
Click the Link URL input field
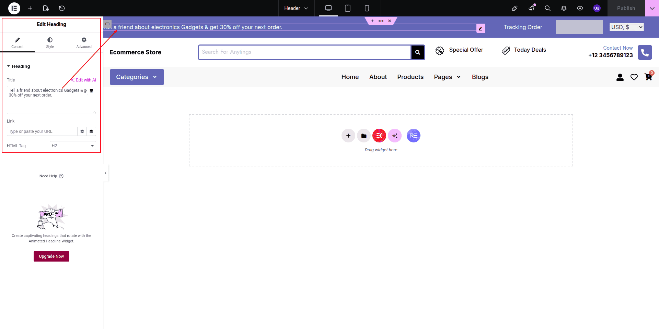(x=42, y=131)
